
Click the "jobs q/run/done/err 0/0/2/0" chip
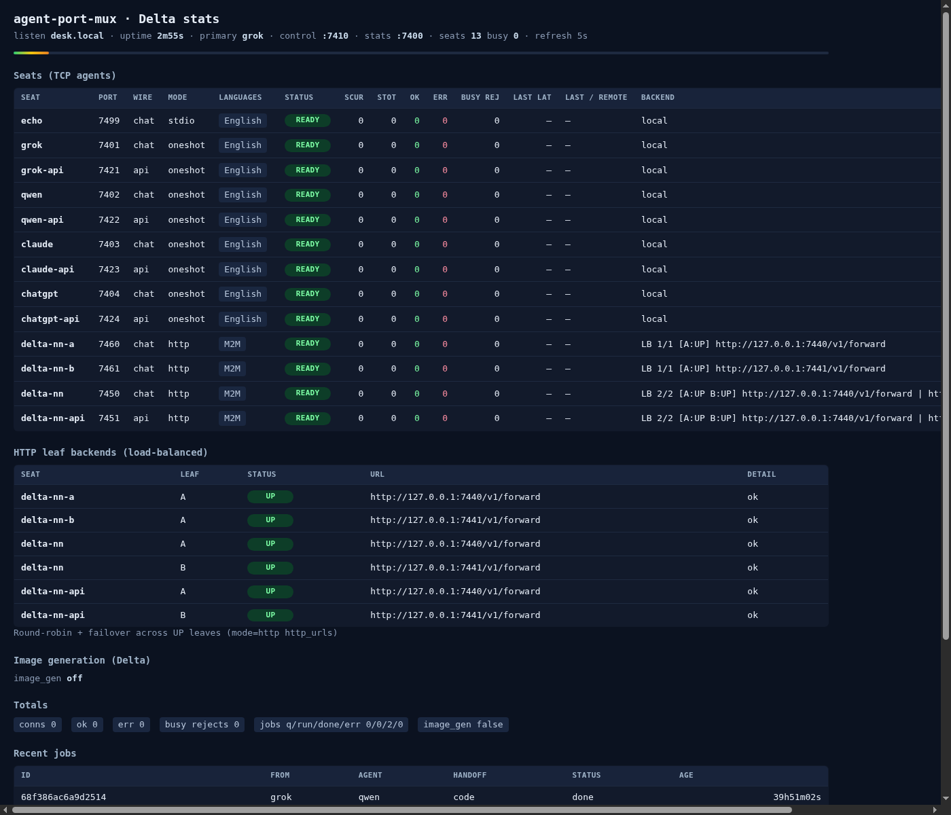pos(331,725)
